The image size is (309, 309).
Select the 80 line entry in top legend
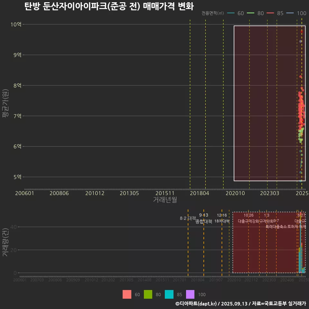click(255, 13)
